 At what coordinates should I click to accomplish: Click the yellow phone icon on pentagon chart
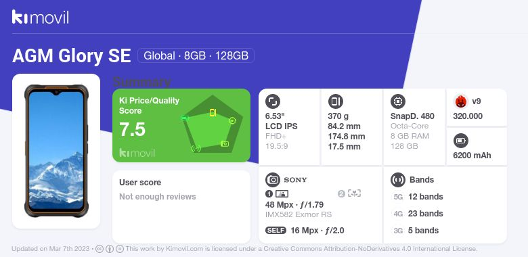point(213,113)
